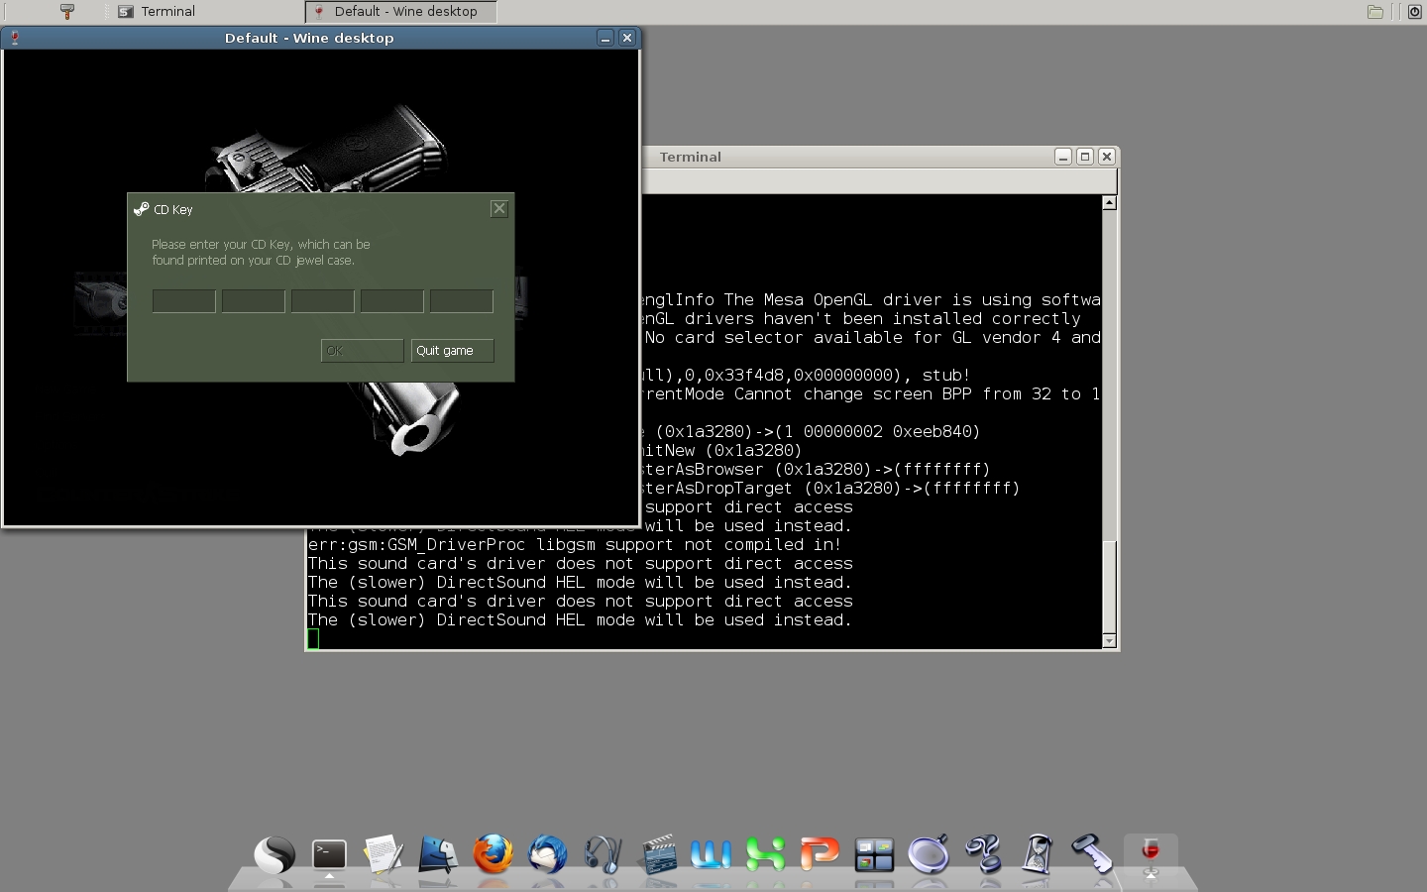This screenshot has width=1427, height=892.
Task: Open the key dock icon
Action: click(1092, 854)
